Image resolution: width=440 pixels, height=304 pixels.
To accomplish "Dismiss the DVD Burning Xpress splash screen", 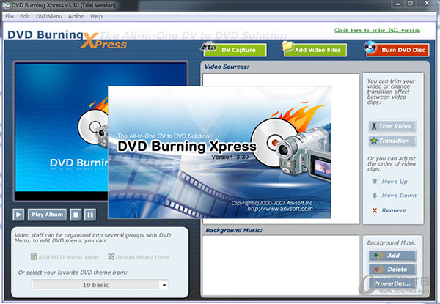I will [219, 152].
